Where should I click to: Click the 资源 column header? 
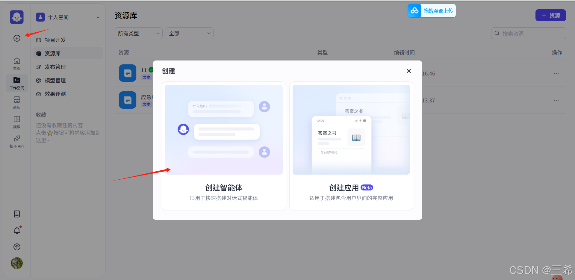[124, 53]
